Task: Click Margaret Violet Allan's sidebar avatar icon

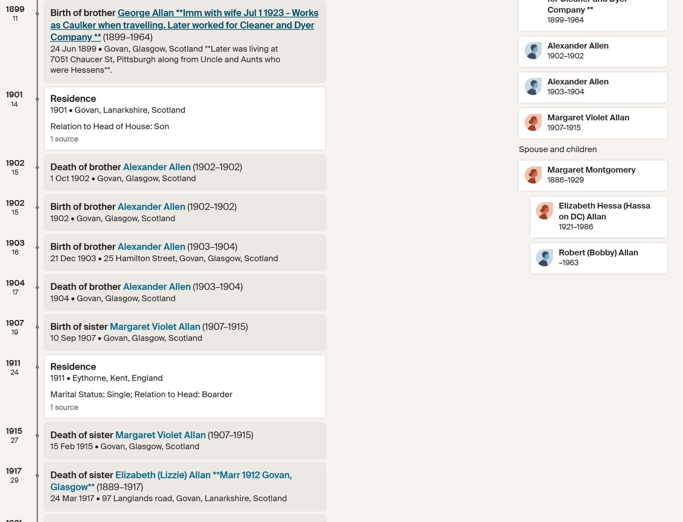Action: coord(533,123)
